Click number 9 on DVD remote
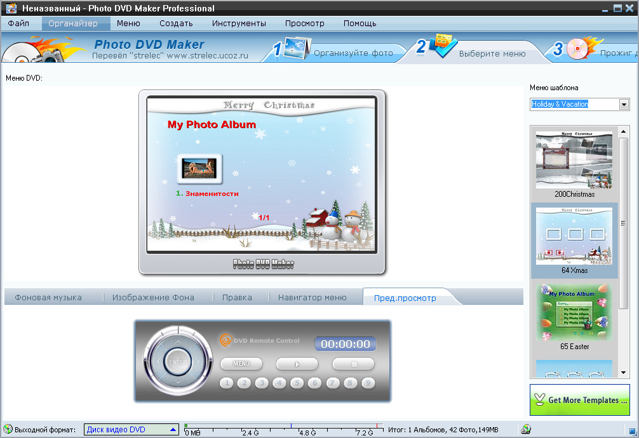The height and width of the screenshot is (438, 639). [368, 383]
